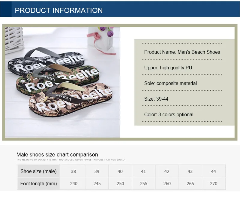
Task: Click the 265 foot length cell
Action: (x=190, y=183)
